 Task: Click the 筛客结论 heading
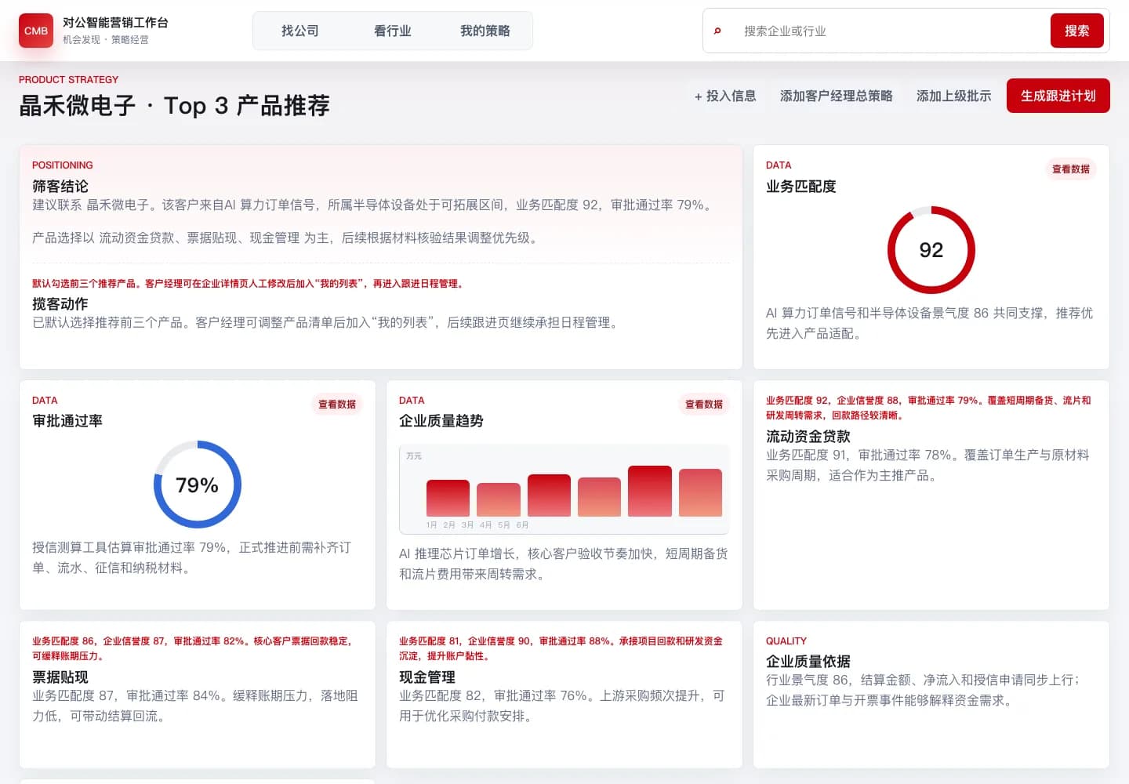click(x=60, y=186)
